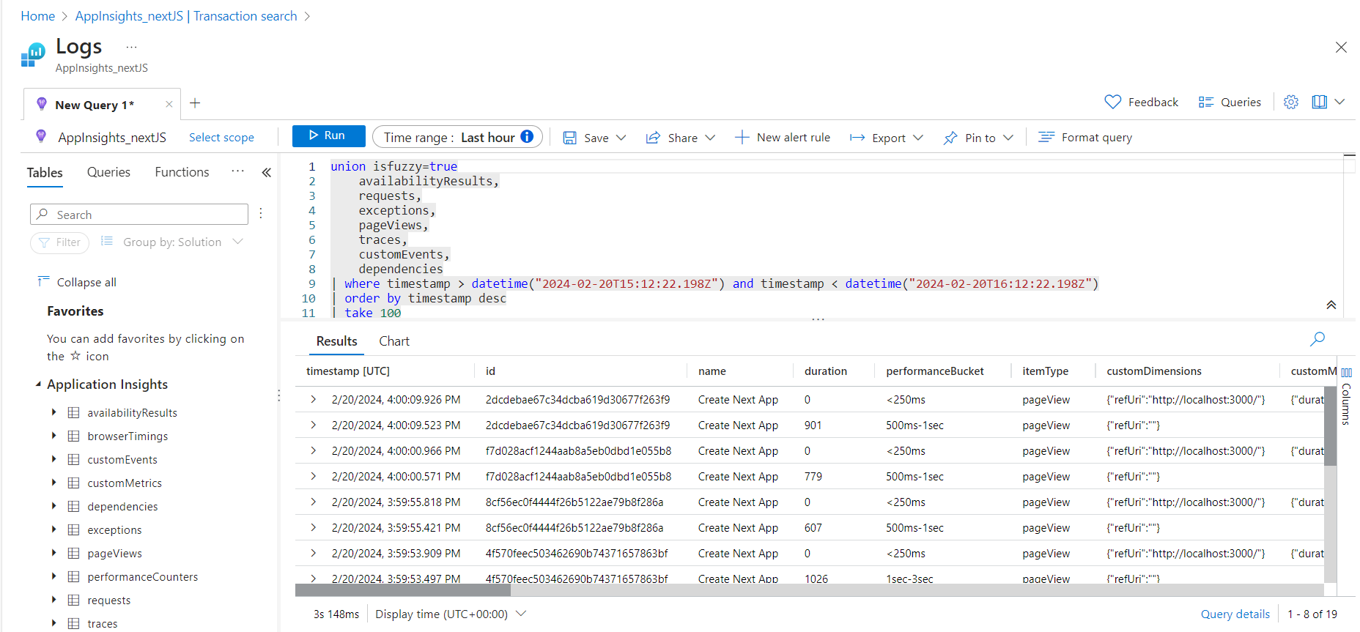Screen dimensions: 1360x632
Task: Expand requests table
Action: 54,600
